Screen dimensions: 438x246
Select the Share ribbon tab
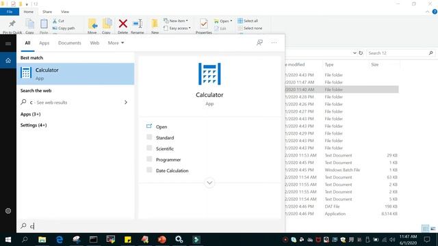click(47, 12)
